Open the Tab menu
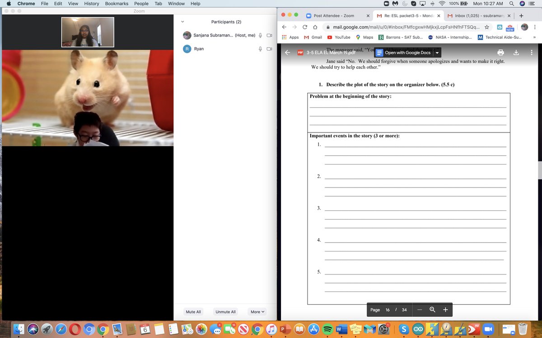Image resolution: width=542 pixels, height=338 pixels. 158,4
